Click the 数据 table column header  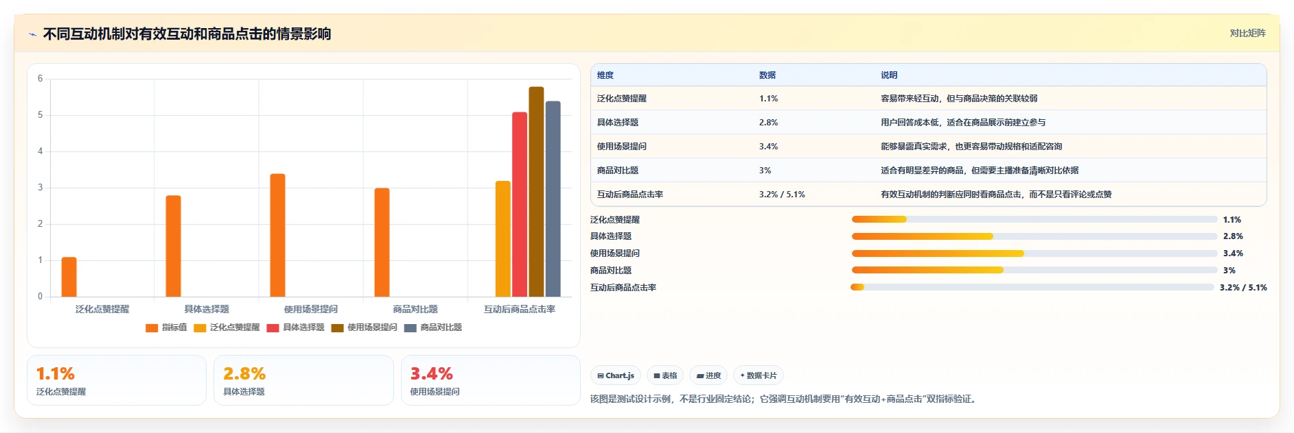[767, 75]
